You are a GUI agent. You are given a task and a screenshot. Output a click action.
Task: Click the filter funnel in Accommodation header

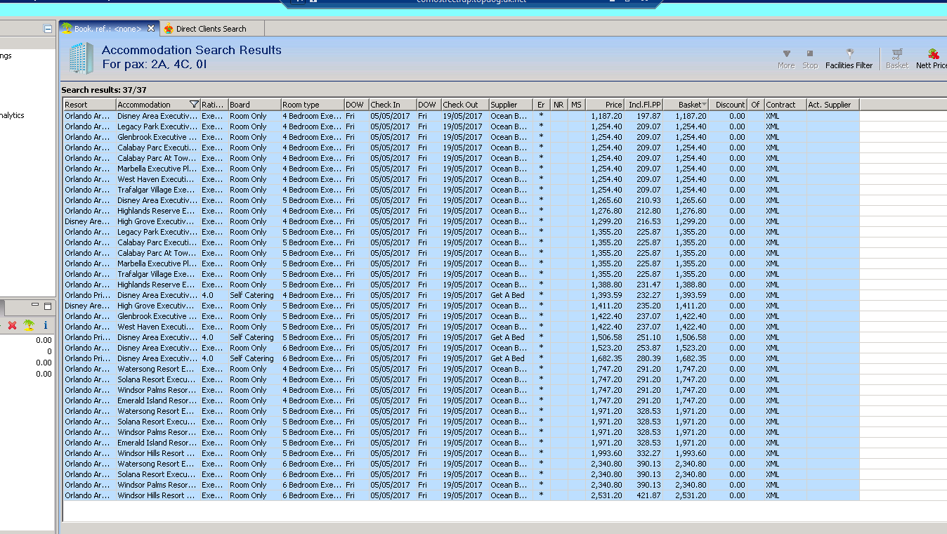[194, 105]
